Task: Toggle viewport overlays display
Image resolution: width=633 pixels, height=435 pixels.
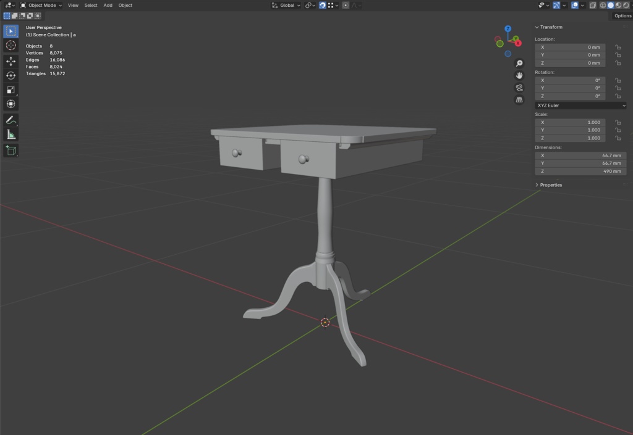Action: click(x=574, y=5)
